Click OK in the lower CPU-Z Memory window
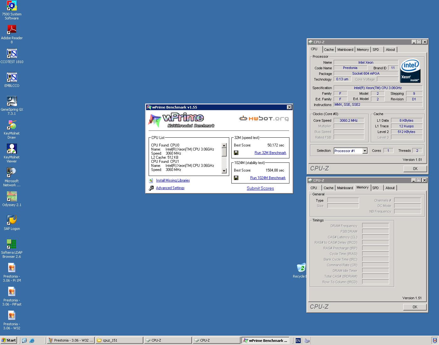Viewport: 439px width, 345px height. point(415,307)
